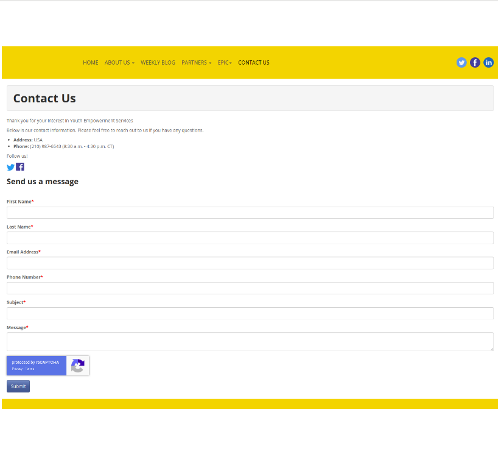
Task: Click the reCAPTCHA logo icon
Action: 77,366
